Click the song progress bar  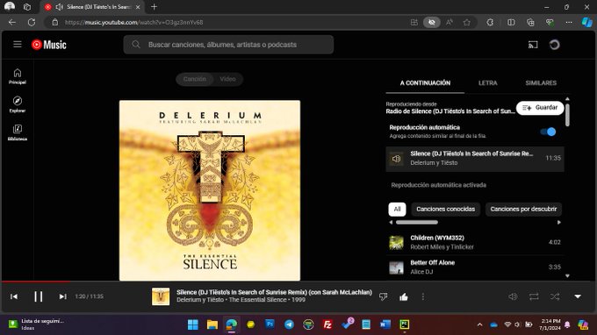click(298, 282)
